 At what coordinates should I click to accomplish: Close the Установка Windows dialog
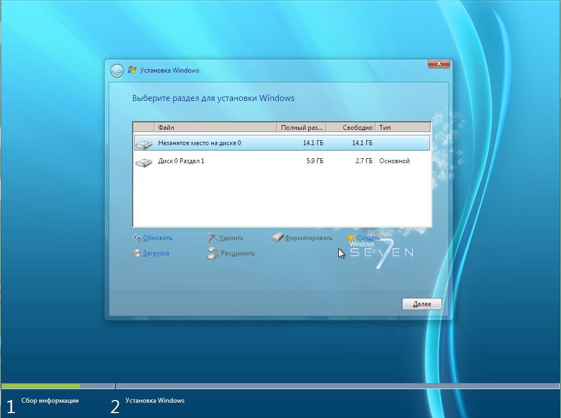[x=439, y=63]
